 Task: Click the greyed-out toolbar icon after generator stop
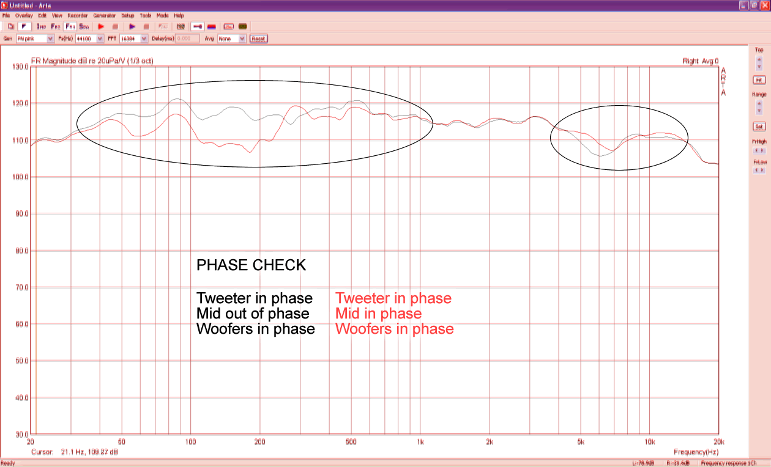[x=163, y=26]
